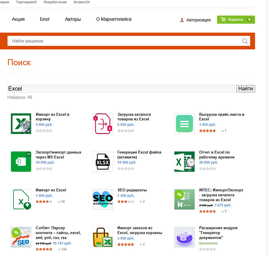Go to the Блог section
The height and width of the screenshot is (256, 268).
pos(45,19)
